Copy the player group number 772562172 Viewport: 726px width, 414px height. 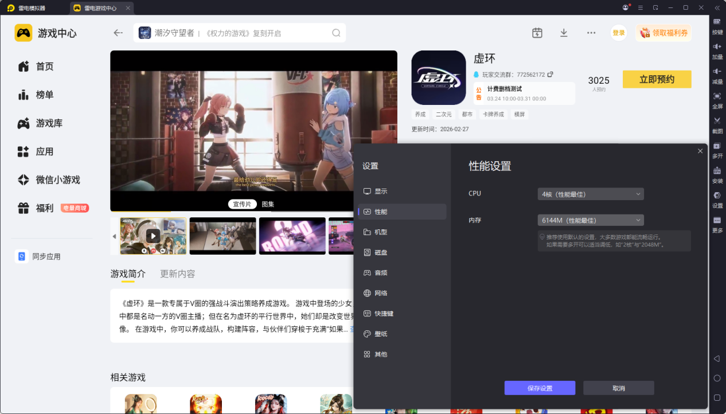coord(551,75)
